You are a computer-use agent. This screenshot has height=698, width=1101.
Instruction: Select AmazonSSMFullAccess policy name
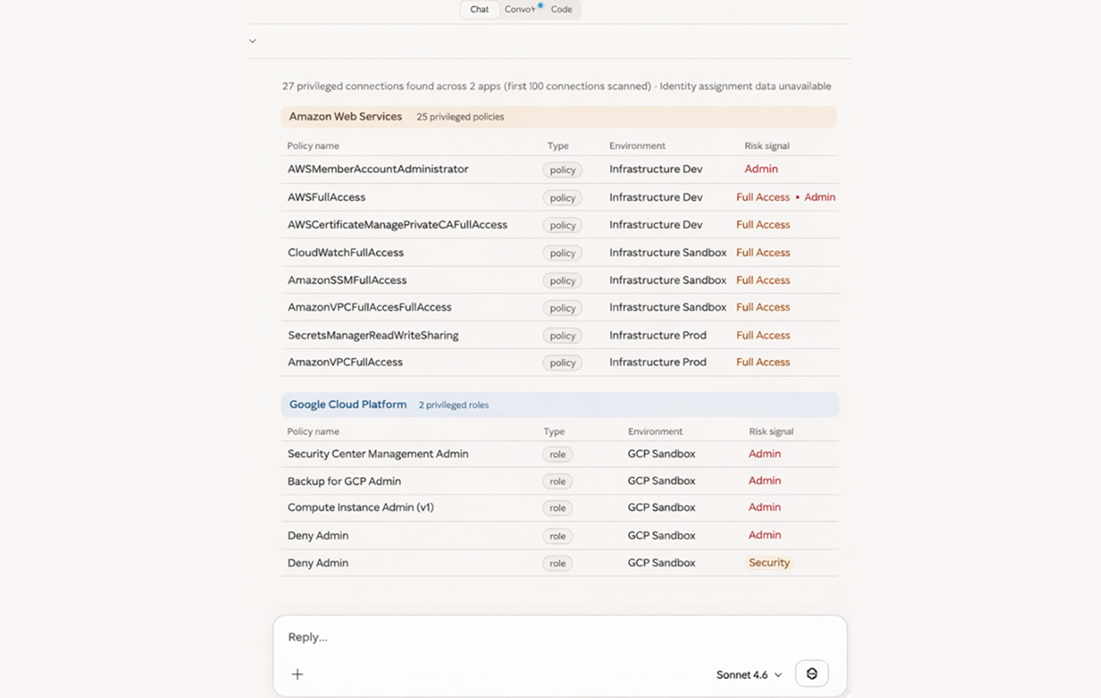click(x=347, y=280)
